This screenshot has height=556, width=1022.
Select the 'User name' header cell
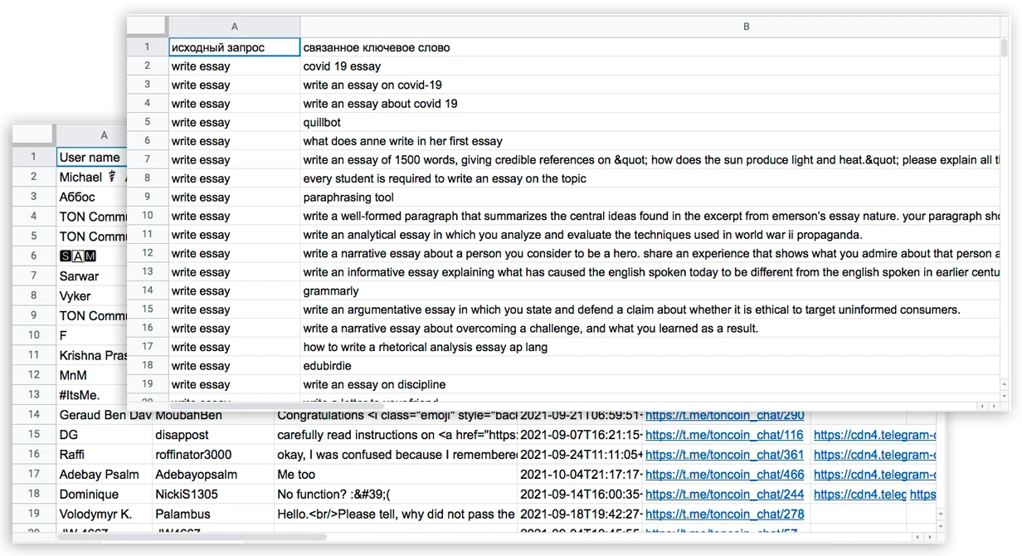point(90,157)
